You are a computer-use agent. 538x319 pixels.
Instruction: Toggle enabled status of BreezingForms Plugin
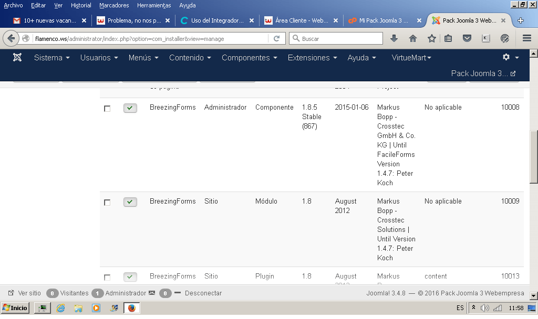(x=130, y=277)
